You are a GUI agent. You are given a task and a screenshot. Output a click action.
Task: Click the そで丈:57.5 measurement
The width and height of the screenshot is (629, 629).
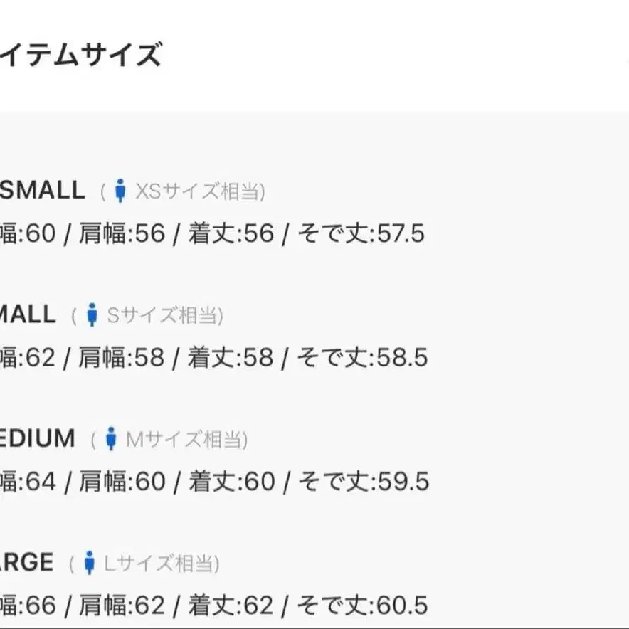pyautogui.click(x=360, y=233)
